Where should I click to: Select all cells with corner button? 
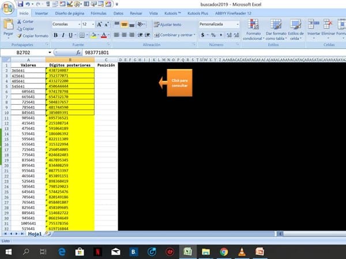(x=6, y=60)
